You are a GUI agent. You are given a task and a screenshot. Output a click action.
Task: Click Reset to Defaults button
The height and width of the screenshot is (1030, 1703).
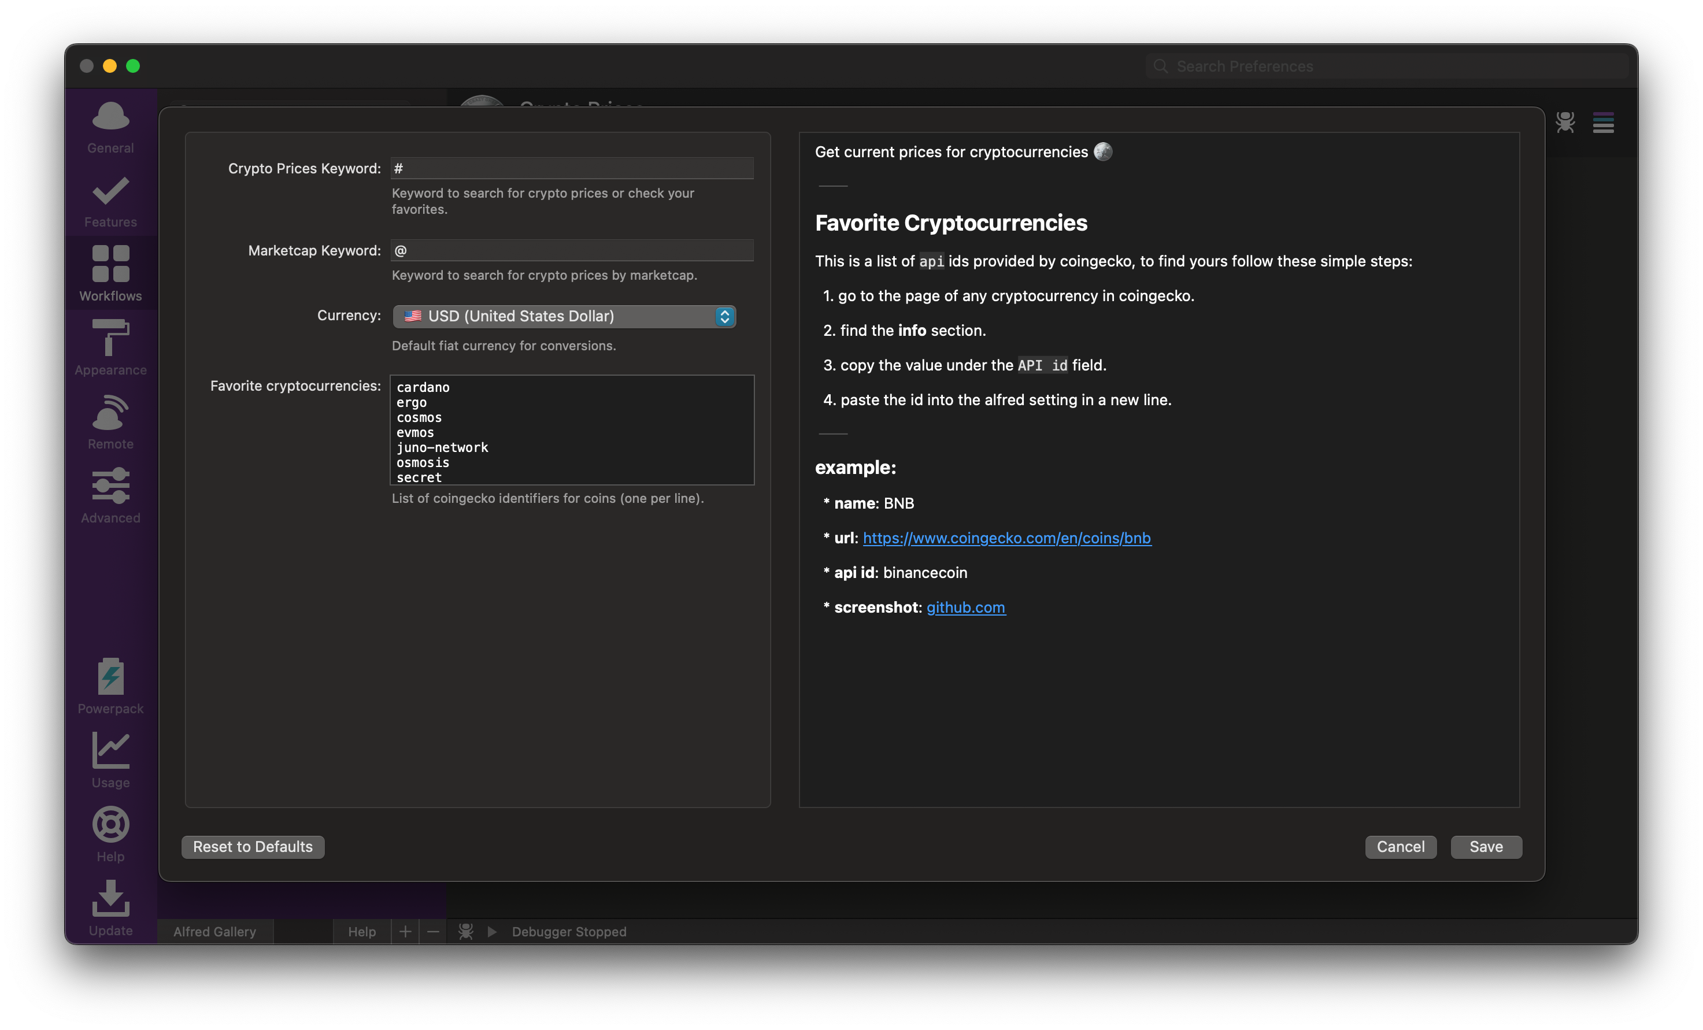coord(252,845)
